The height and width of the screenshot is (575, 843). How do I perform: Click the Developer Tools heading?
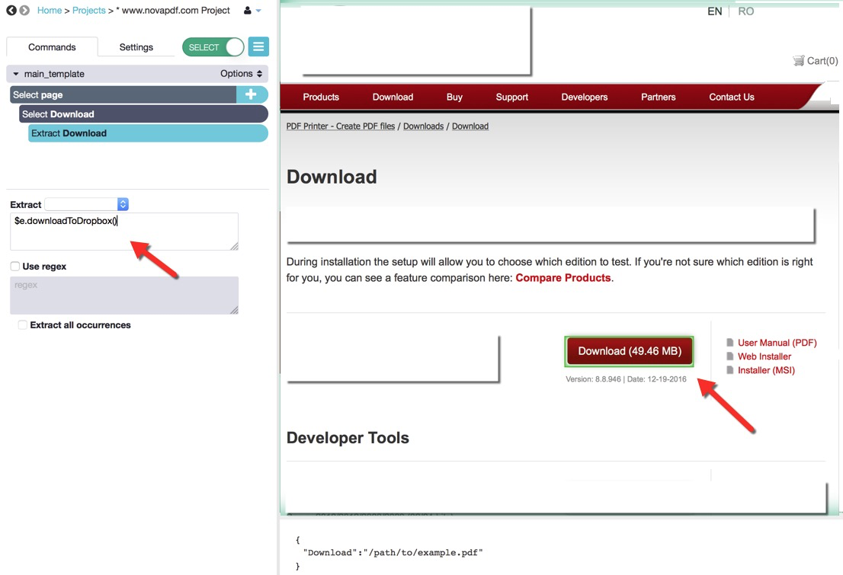(x=348, y=437)
